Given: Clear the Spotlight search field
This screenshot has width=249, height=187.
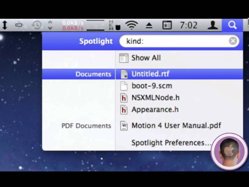Looking at the screenshot, I should coord(233,41).
